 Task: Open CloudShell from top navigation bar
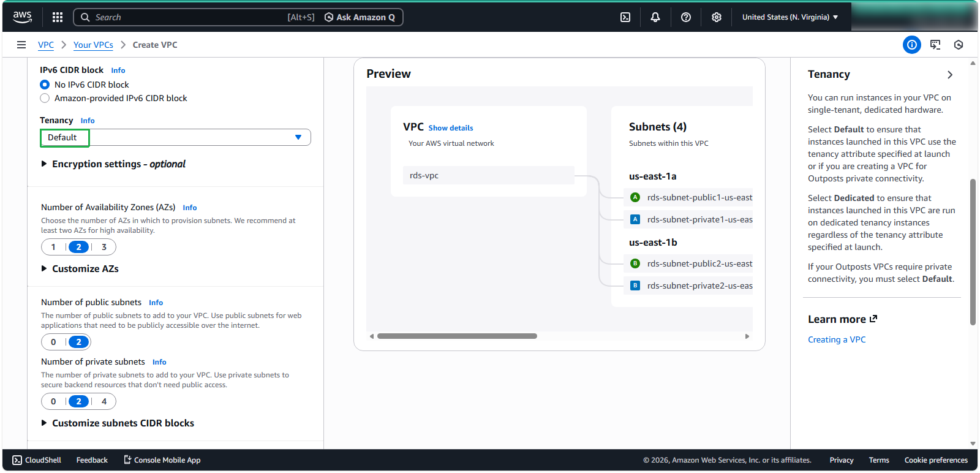[x=625, y=17]
